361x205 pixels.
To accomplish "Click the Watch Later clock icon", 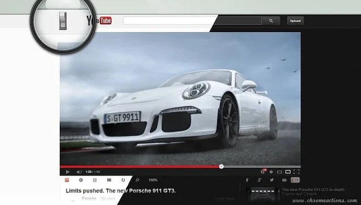I will click(x=271, y=172).
